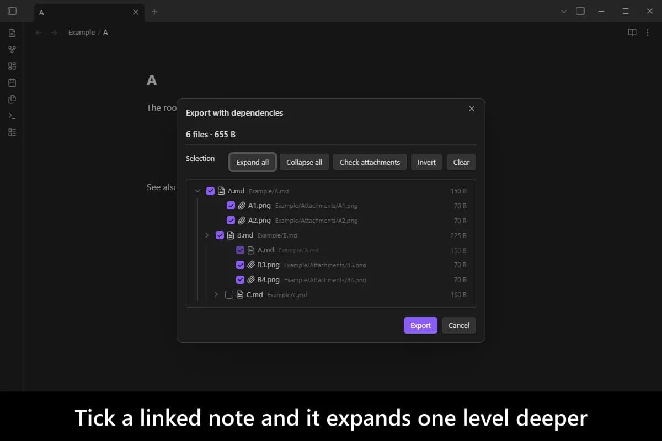Viewport: 662px width, 441px height.
Task: Open today's daily note icon
Action: click(x=12, y=83)
